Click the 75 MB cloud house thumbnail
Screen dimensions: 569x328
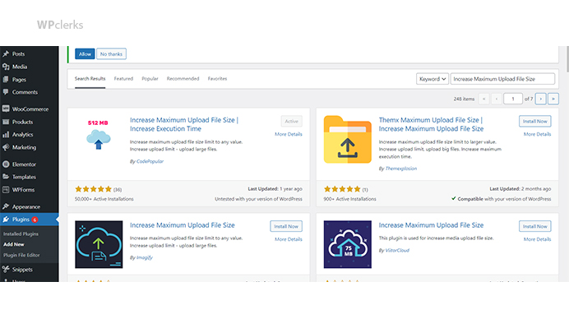(347, 244)
